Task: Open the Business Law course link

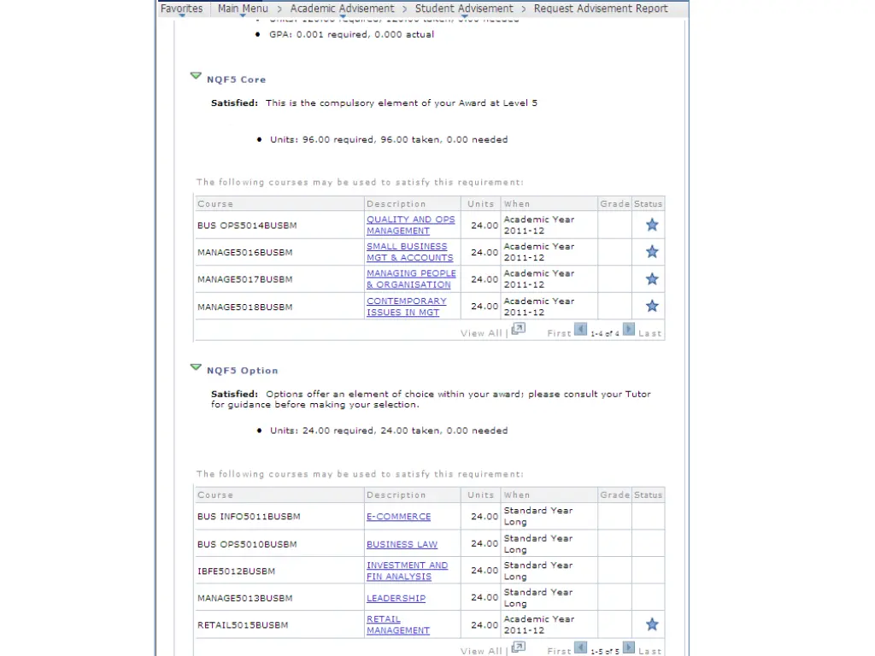Action: pyautogui.click(x=402, y=544)
